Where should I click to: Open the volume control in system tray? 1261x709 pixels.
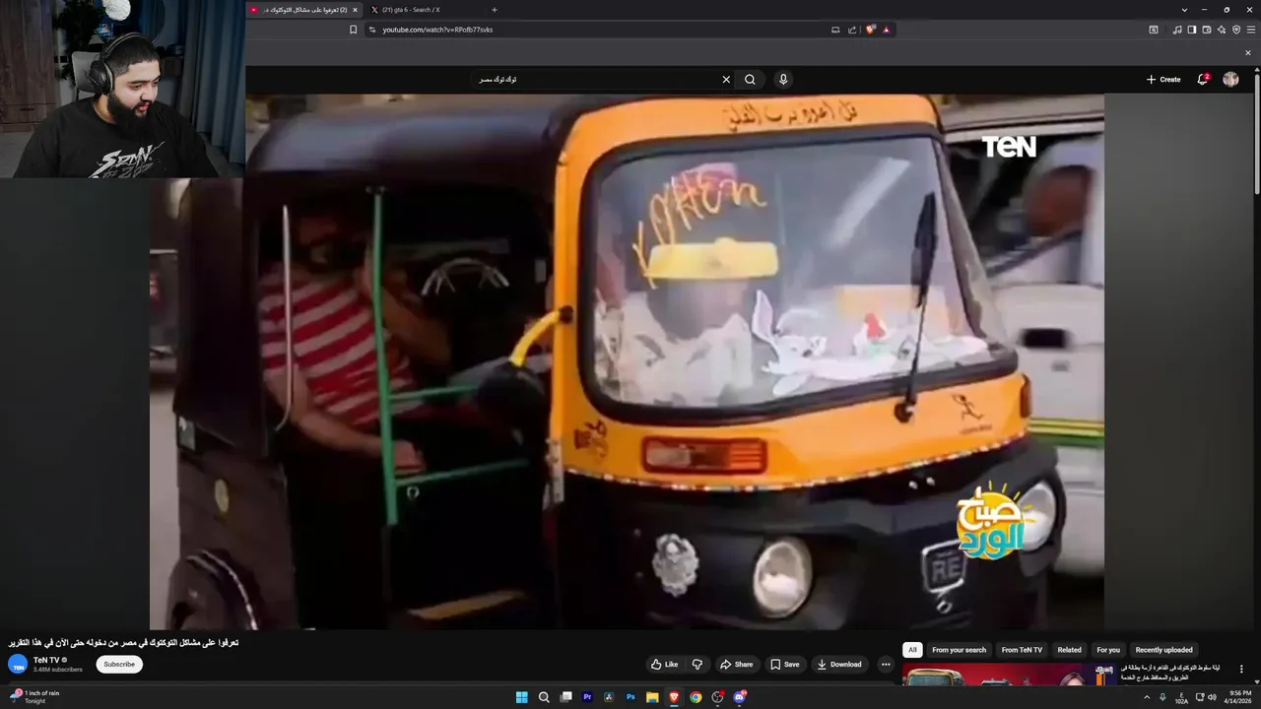point(1212,697)
